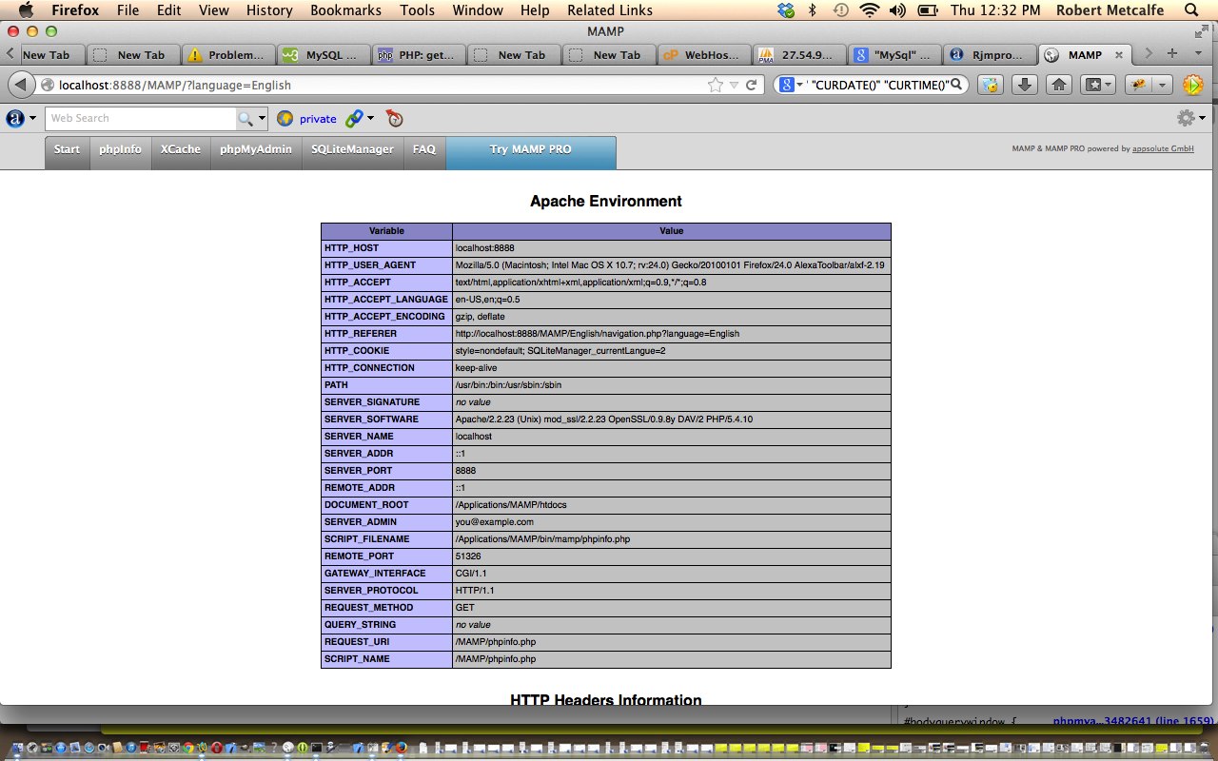Open the Alexa toolbar gear settings

pyautogui.click(x=1186, y=118)
